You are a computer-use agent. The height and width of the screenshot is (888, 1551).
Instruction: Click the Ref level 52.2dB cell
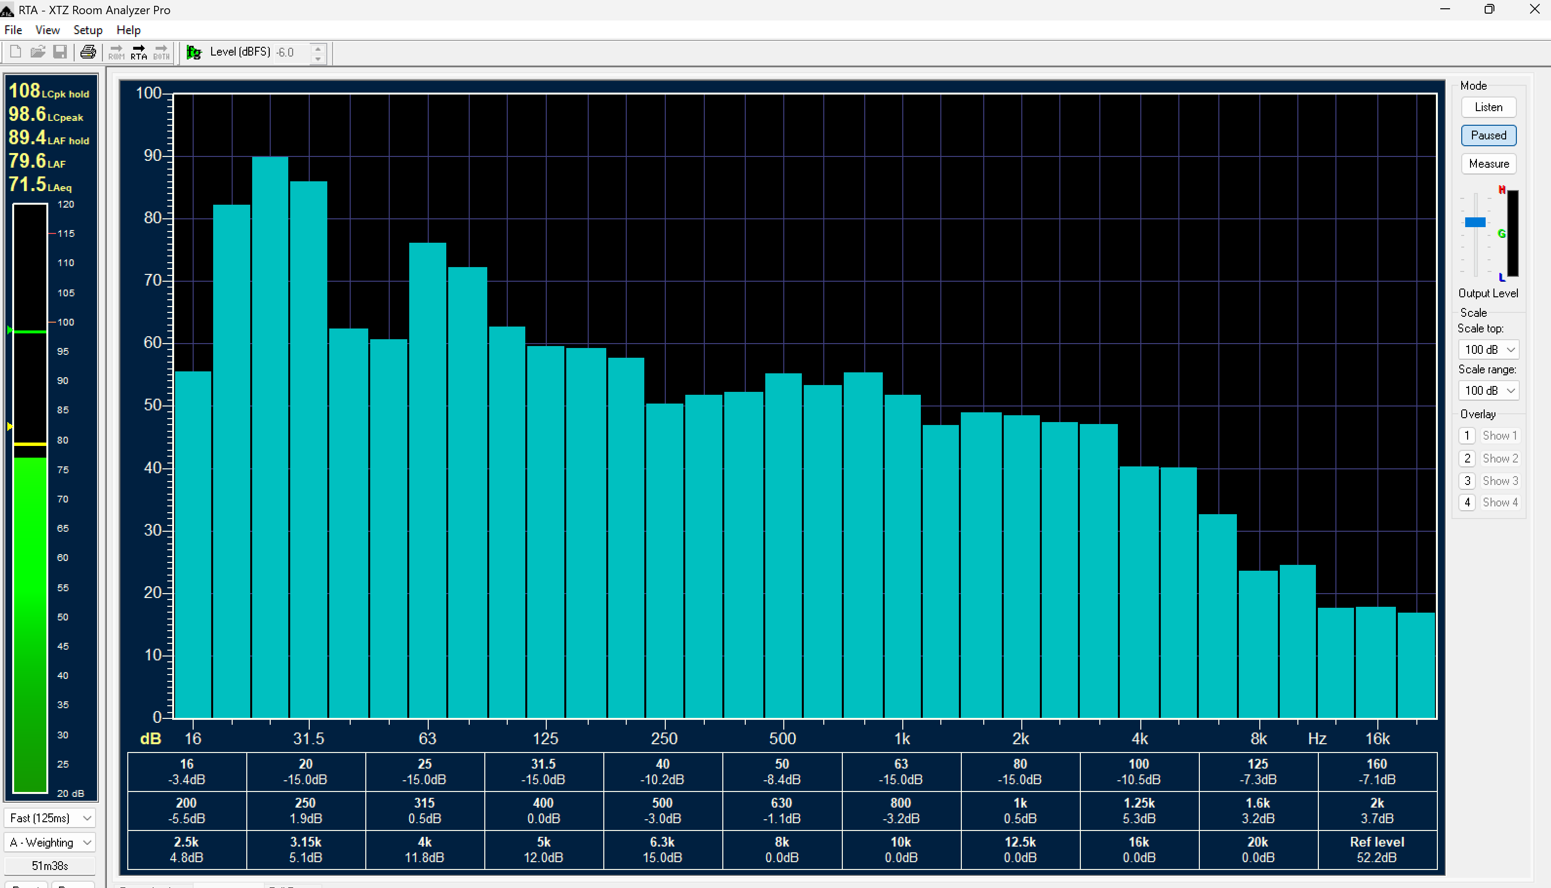(x=1377, y=849)
